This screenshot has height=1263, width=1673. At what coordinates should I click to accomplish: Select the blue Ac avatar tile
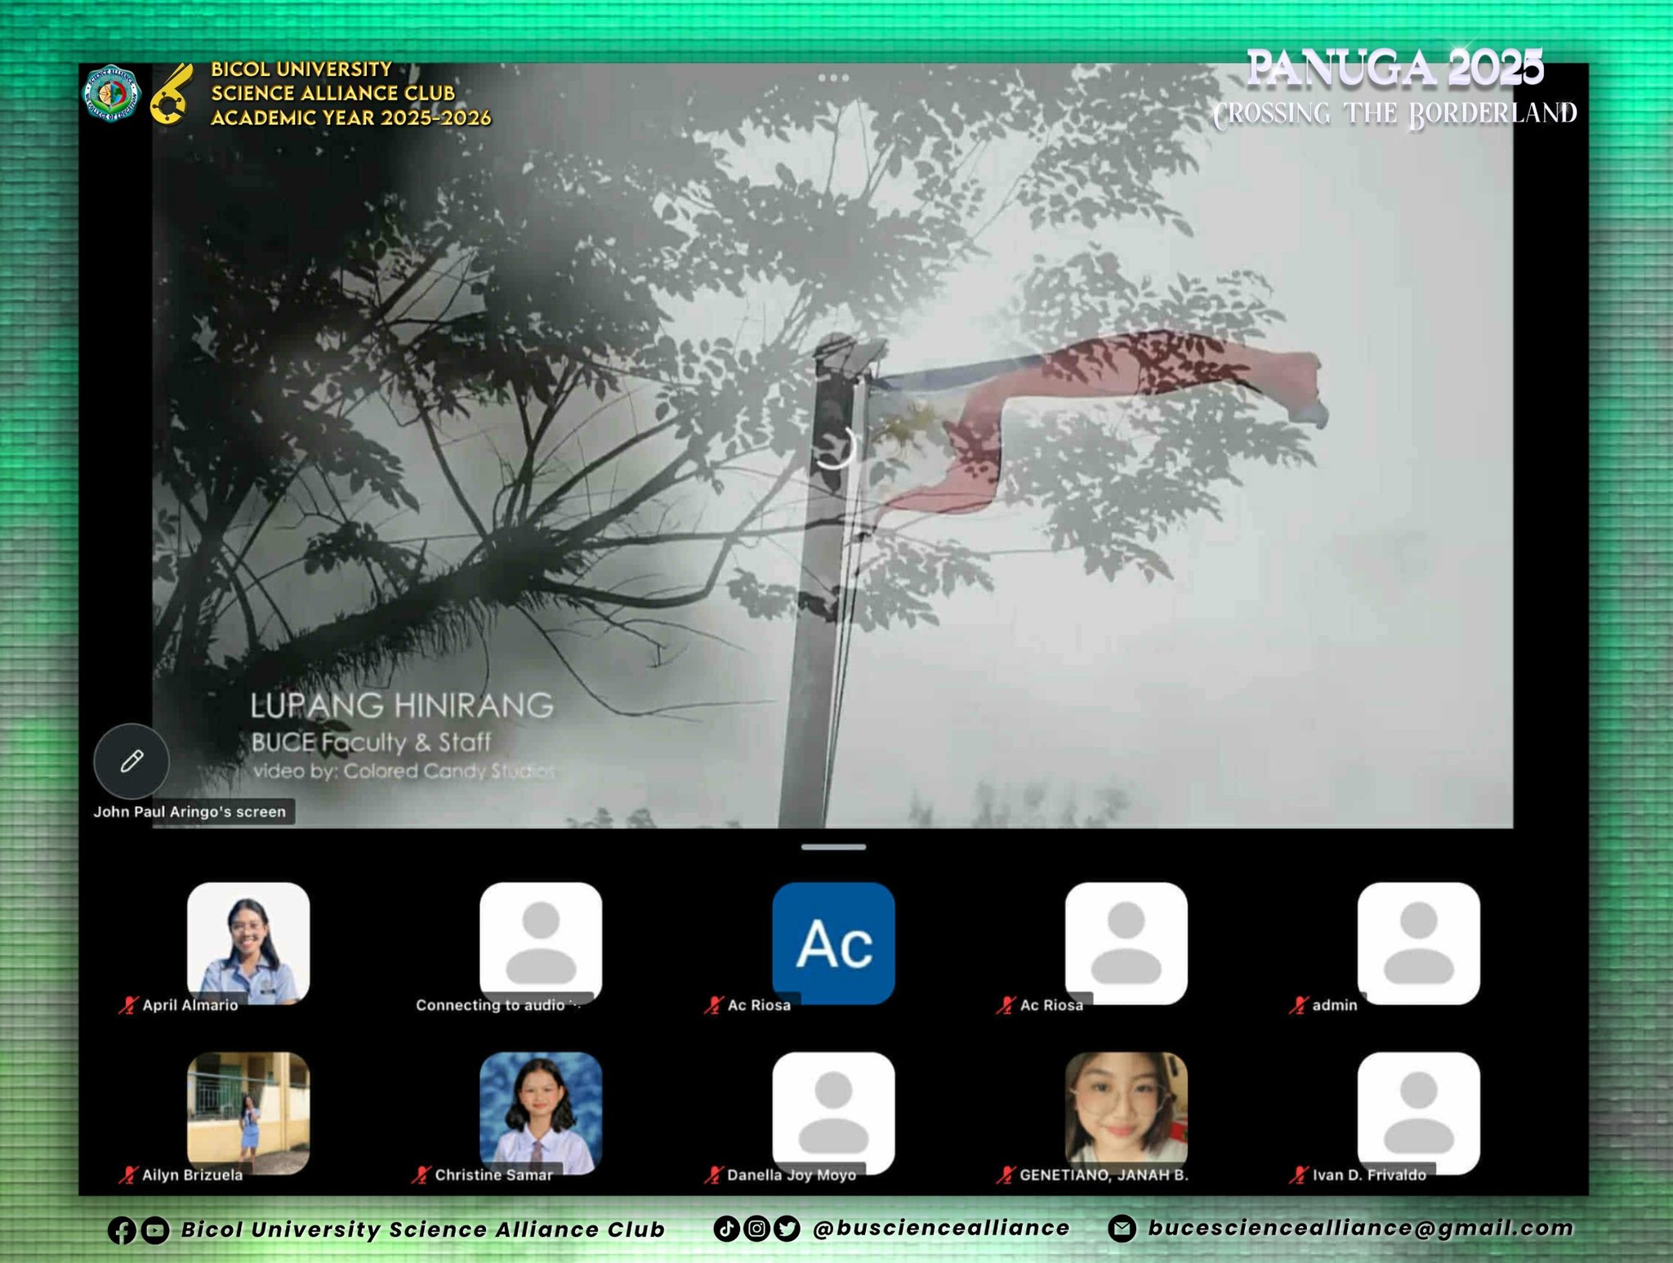coord(833,943)
